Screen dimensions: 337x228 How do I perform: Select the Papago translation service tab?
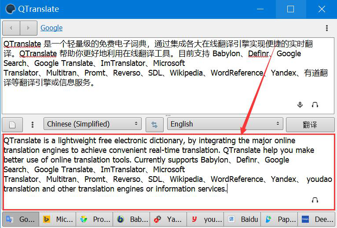coord(279,219)
